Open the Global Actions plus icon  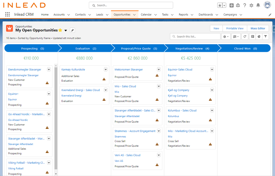pyautogui.click(x=232, y=5)
